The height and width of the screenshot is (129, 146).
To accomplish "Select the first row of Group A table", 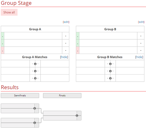I will point(35,36).
